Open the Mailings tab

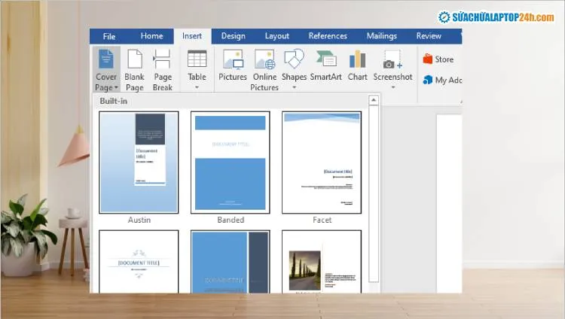(382, 36)
